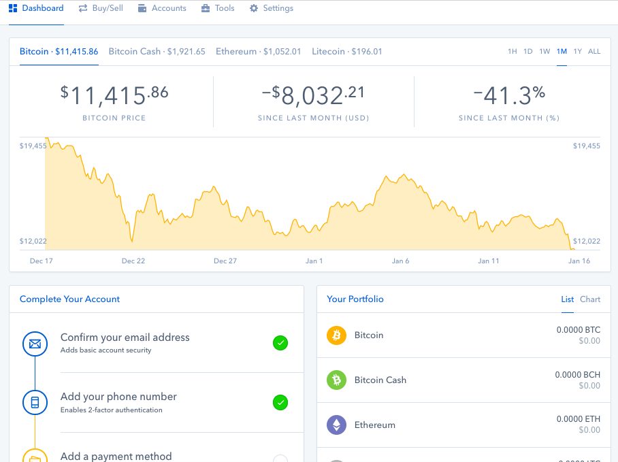
Task: Click the left $19,455 axis label
Action: coord(33,146)
